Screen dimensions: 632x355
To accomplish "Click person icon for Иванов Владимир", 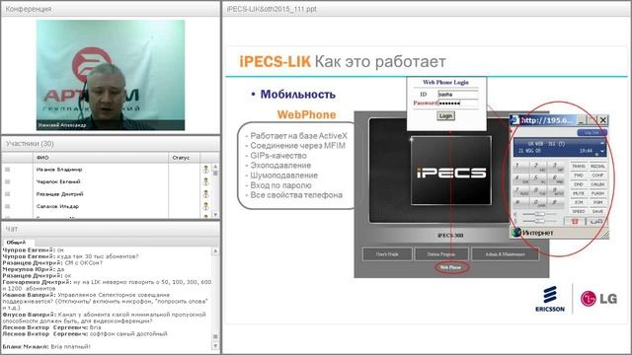I will [206, 170].
